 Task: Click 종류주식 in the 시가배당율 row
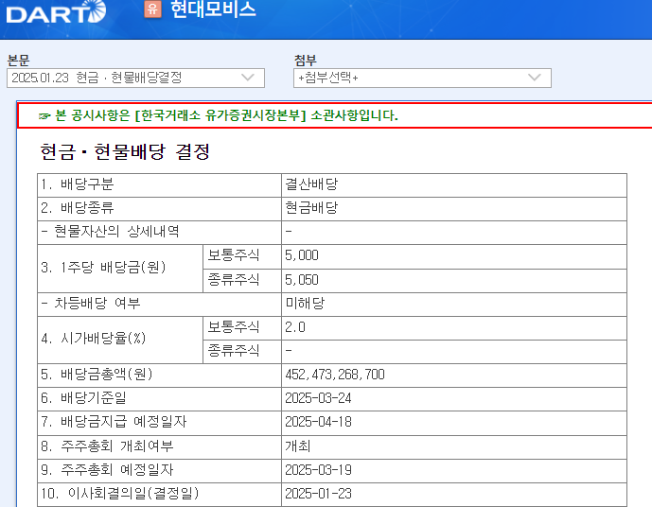234,351
